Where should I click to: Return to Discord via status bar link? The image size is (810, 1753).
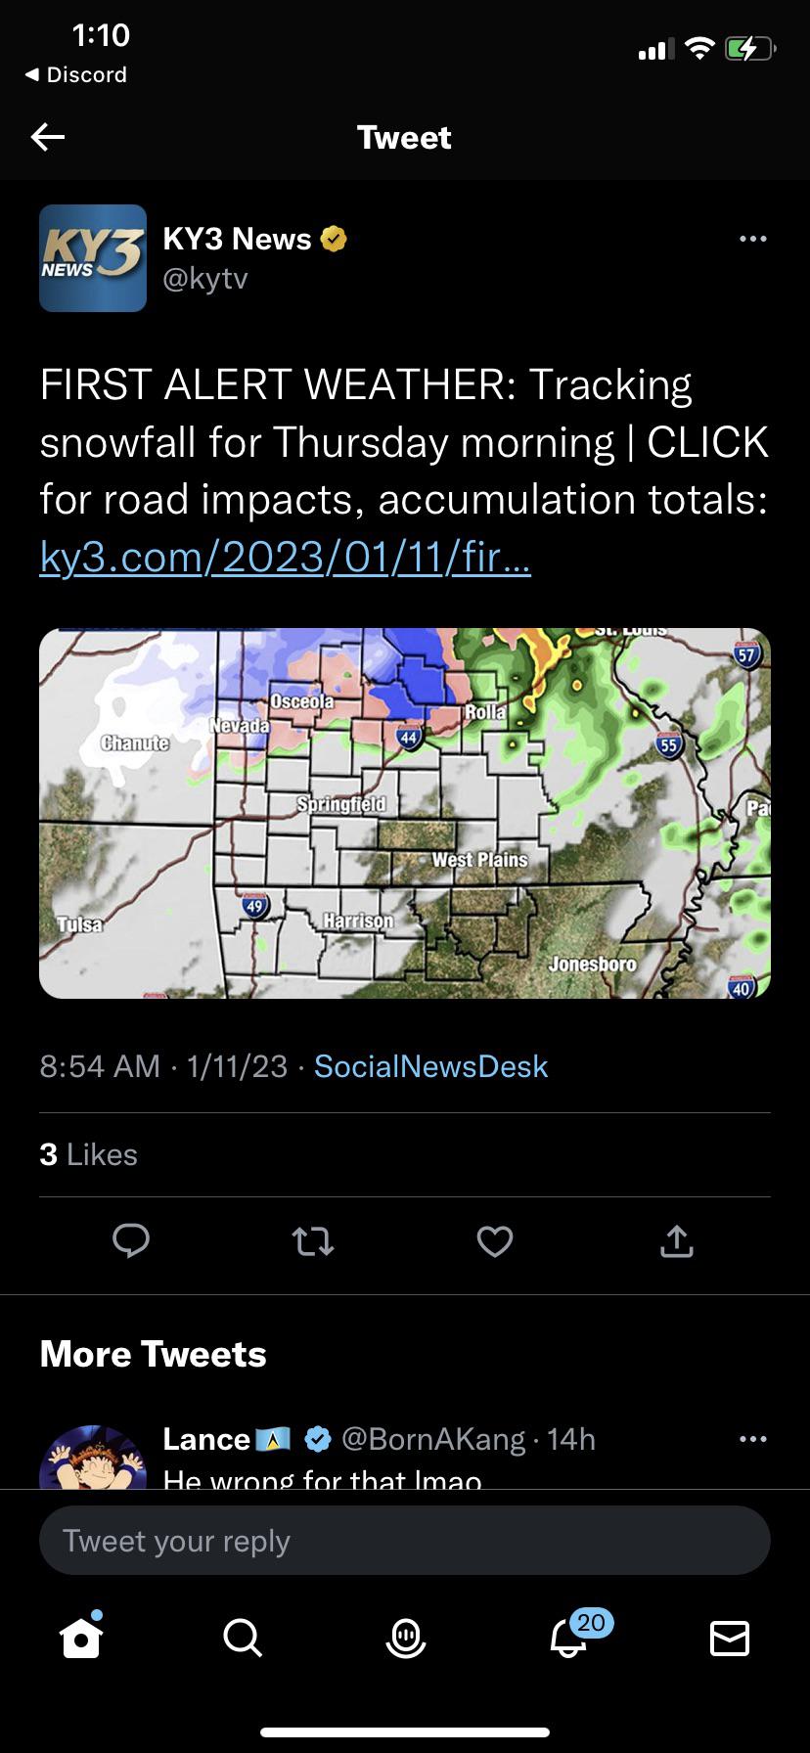(76, 74)
